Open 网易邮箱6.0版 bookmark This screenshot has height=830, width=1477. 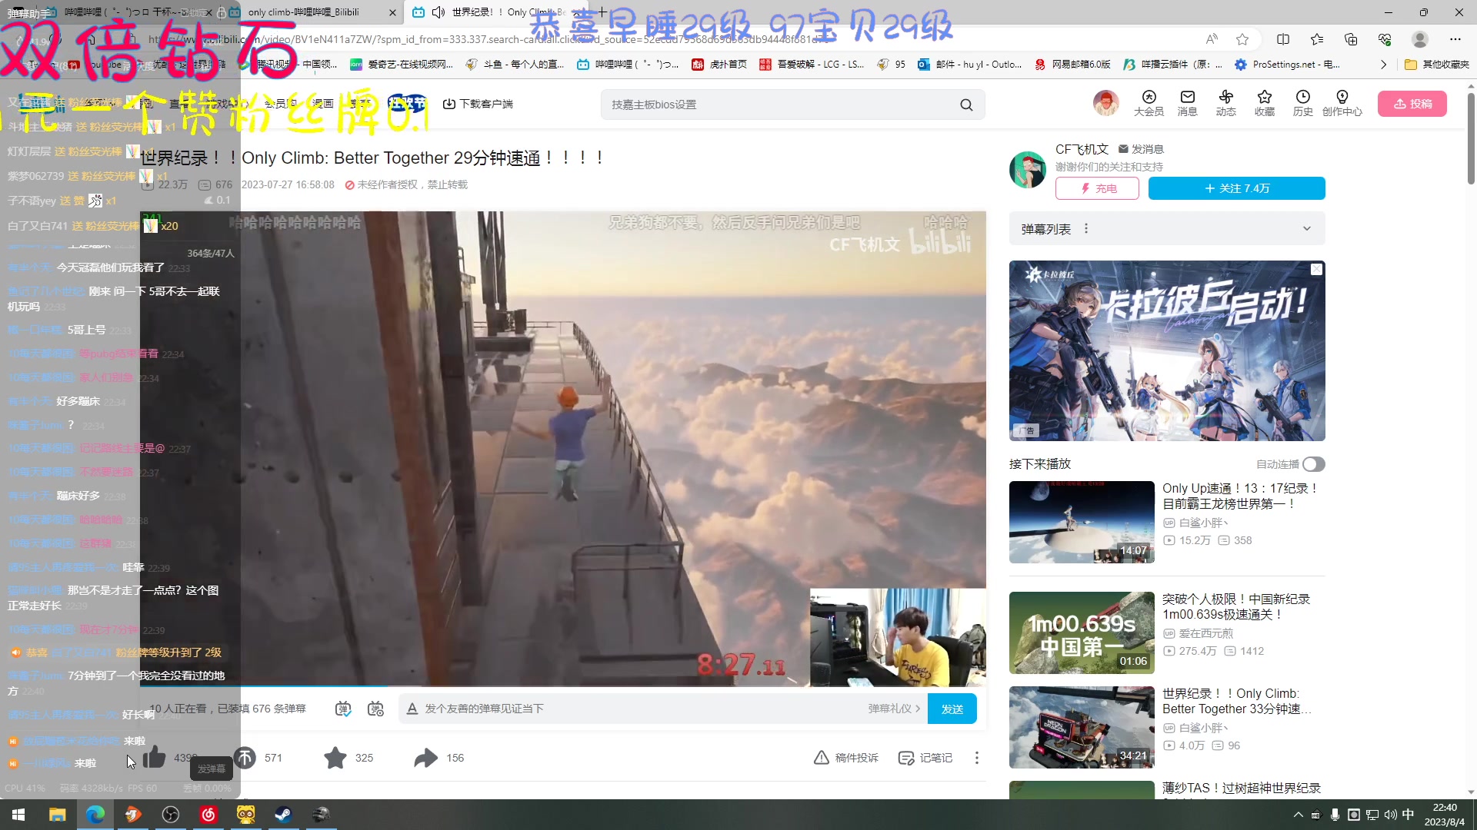click(1073, 65)
